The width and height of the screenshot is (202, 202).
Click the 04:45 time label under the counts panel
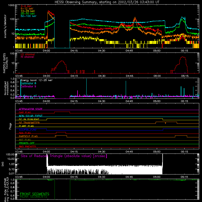click(129, 51)
